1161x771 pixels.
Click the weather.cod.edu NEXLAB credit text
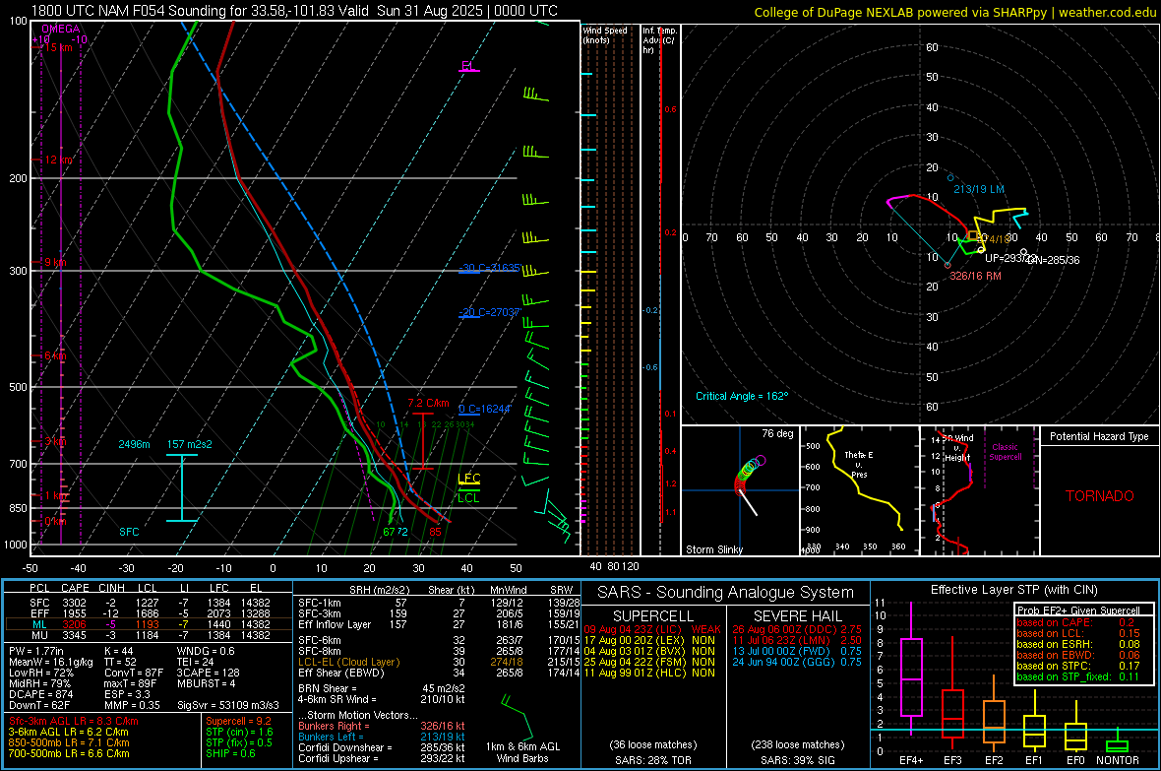tap(955, 12)
